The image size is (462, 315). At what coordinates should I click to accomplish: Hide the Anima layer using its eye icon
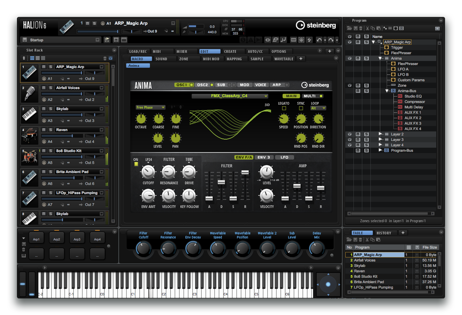pos(350,58)
